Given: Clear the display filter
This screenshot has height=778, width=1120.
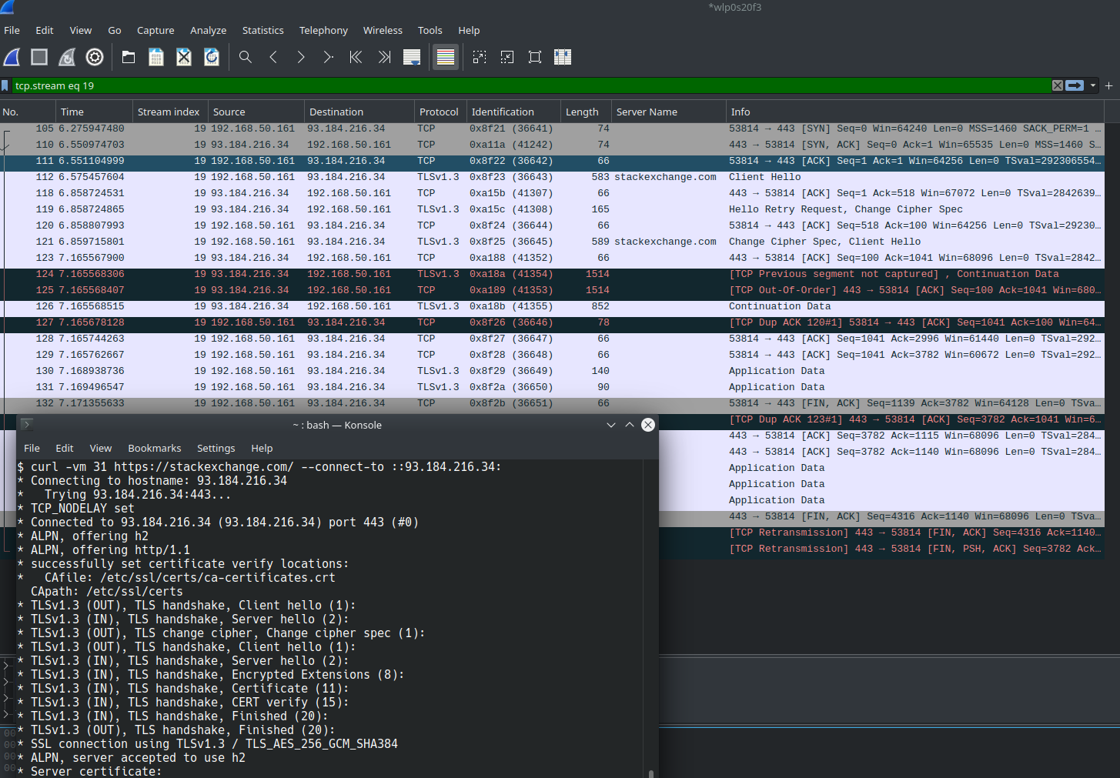Looking at the screenshot, I should point(1058,85).
